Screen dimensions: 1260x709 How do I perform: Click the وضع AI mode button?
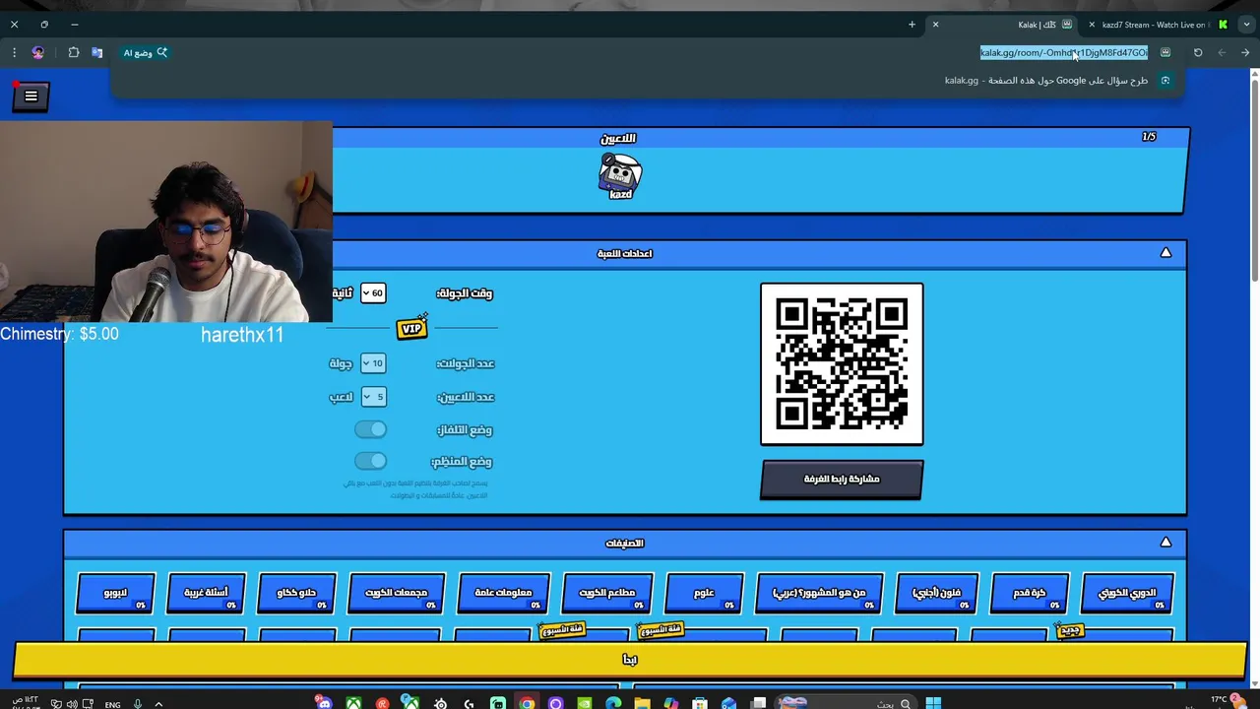(x=145, y=52)
